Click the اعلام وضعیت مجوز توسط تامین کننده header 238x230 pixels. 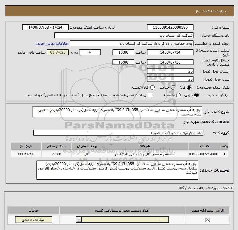(122, 211)
